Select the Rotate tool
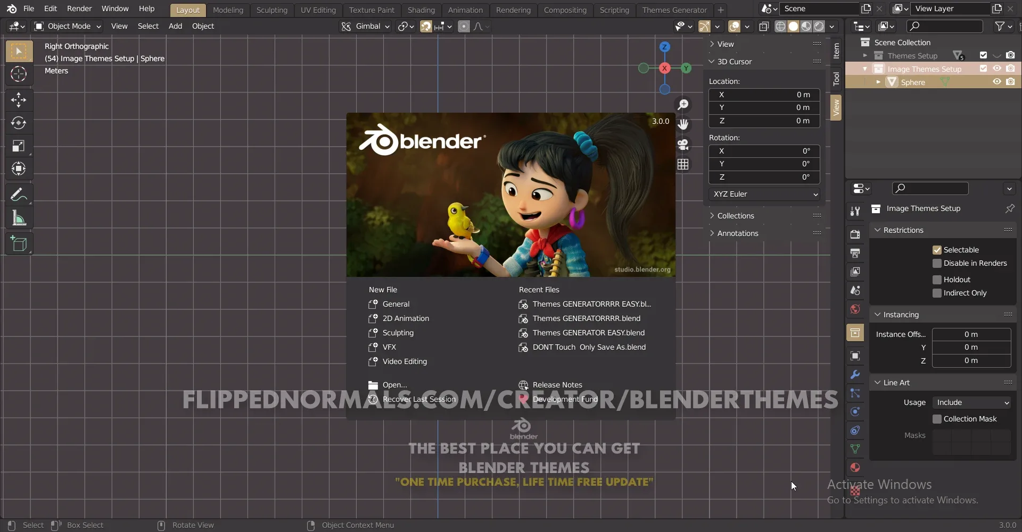The width and height of the screenshot is (1022, 532). 19,123
